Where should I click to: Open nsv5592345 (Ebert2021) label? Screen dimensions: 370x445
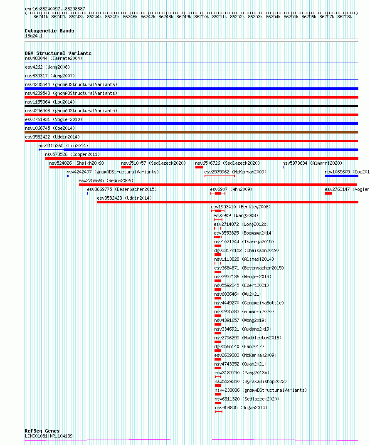click(242, 285)
